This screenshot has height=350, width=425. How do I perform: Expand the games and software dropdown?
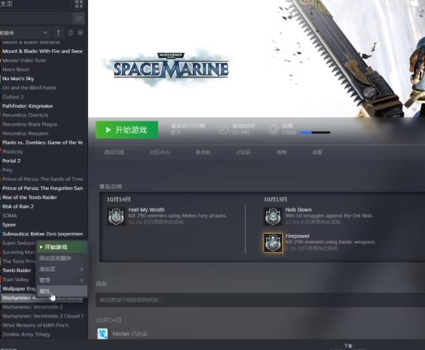coord(24,33)
